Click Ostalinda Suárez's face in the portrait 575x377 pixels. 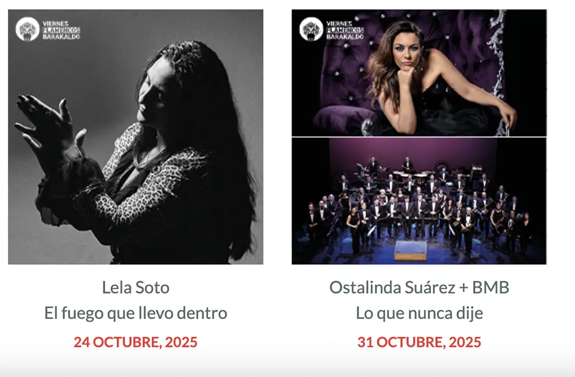click(x=407, y=53)
